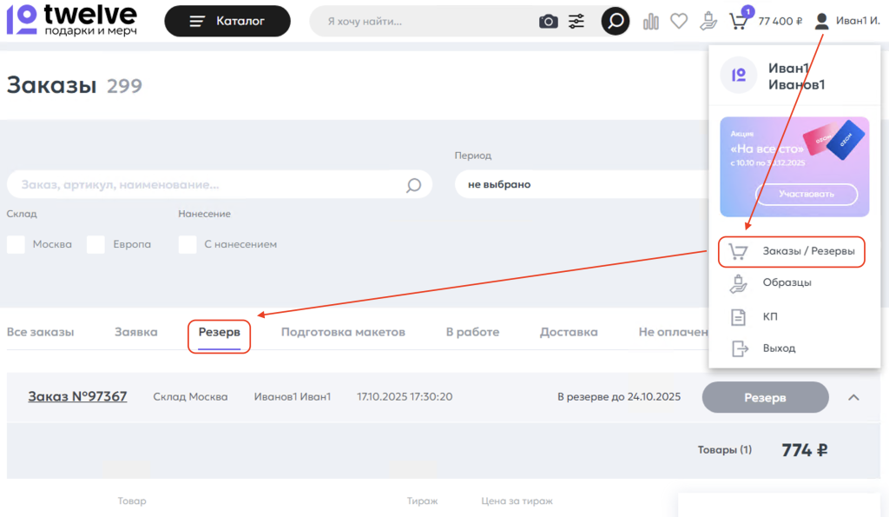
Task: Toggle the Европа warehouse checkbox
Action: (95, 244)
